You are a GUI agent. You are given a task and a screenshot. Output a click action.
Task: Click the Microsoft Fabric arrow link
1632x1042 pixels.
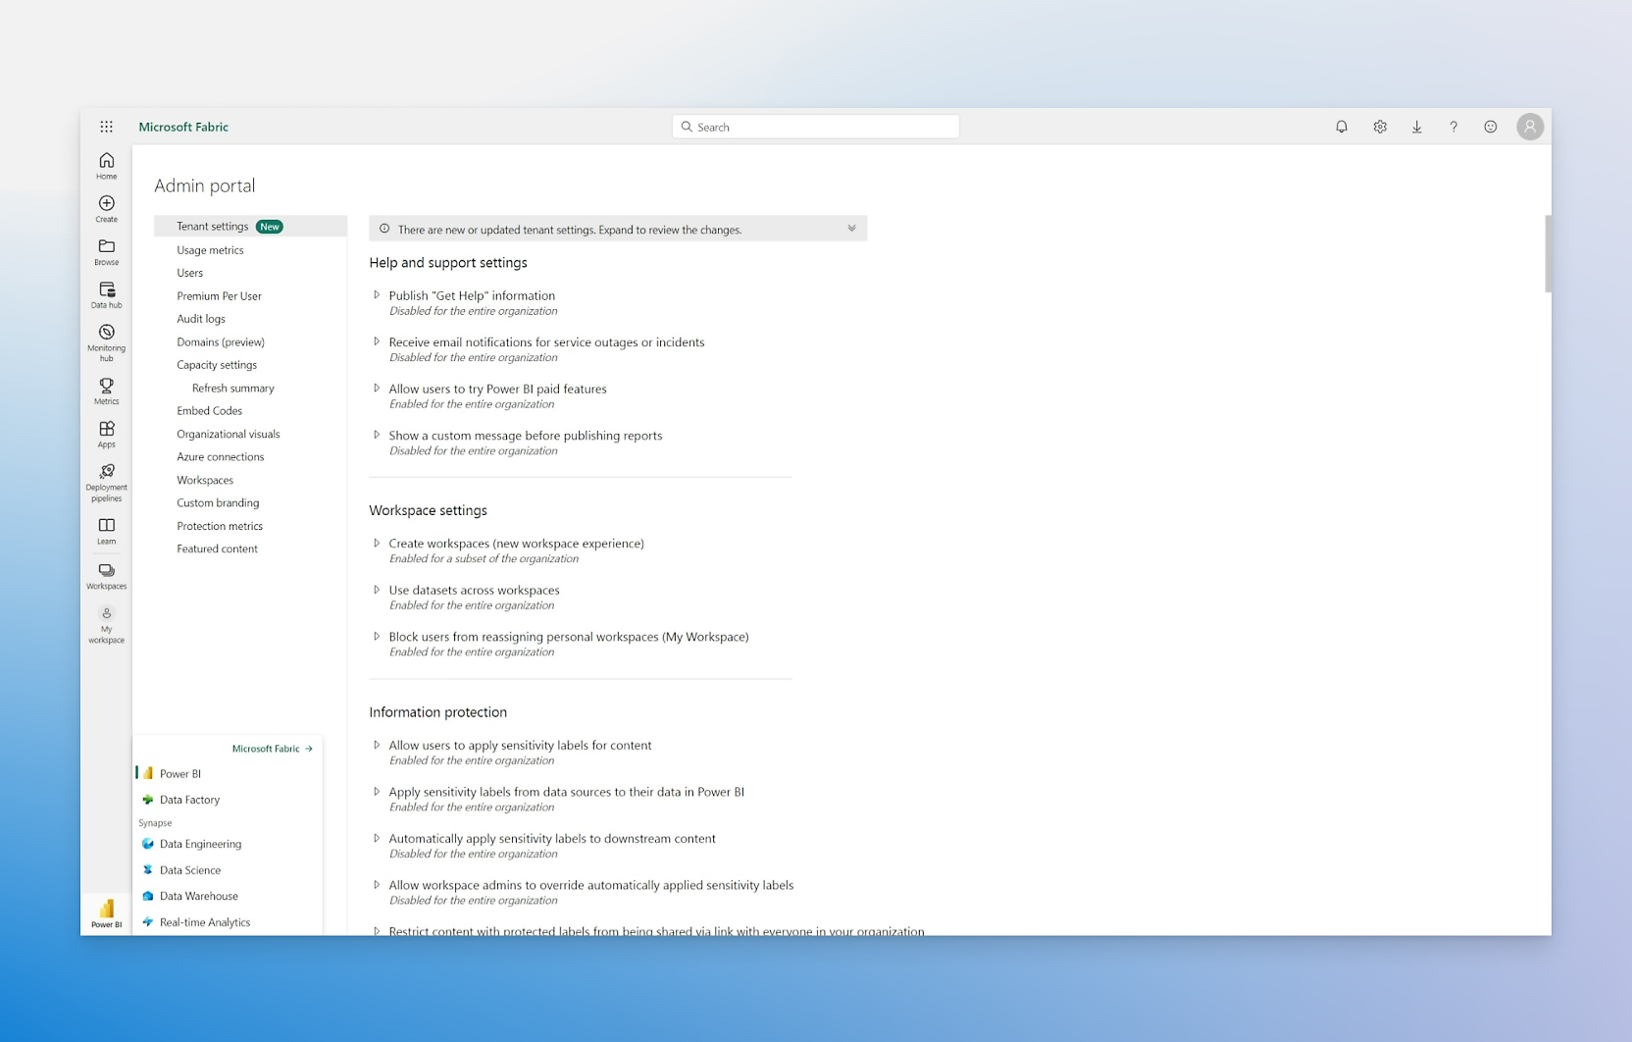coord(272,749)
